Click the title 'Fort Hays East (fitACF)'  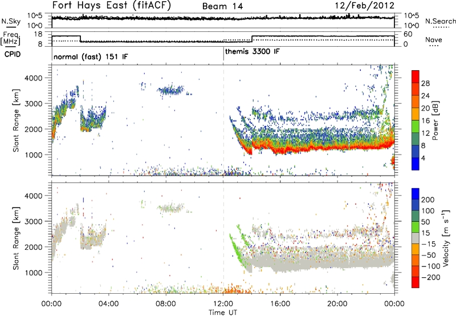[112, 5]
